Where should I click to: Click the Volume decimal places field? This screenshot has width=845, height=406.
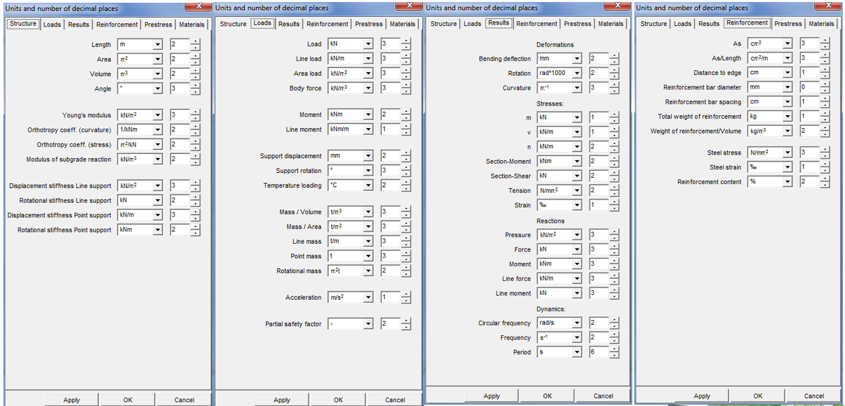tap(179, 74)
